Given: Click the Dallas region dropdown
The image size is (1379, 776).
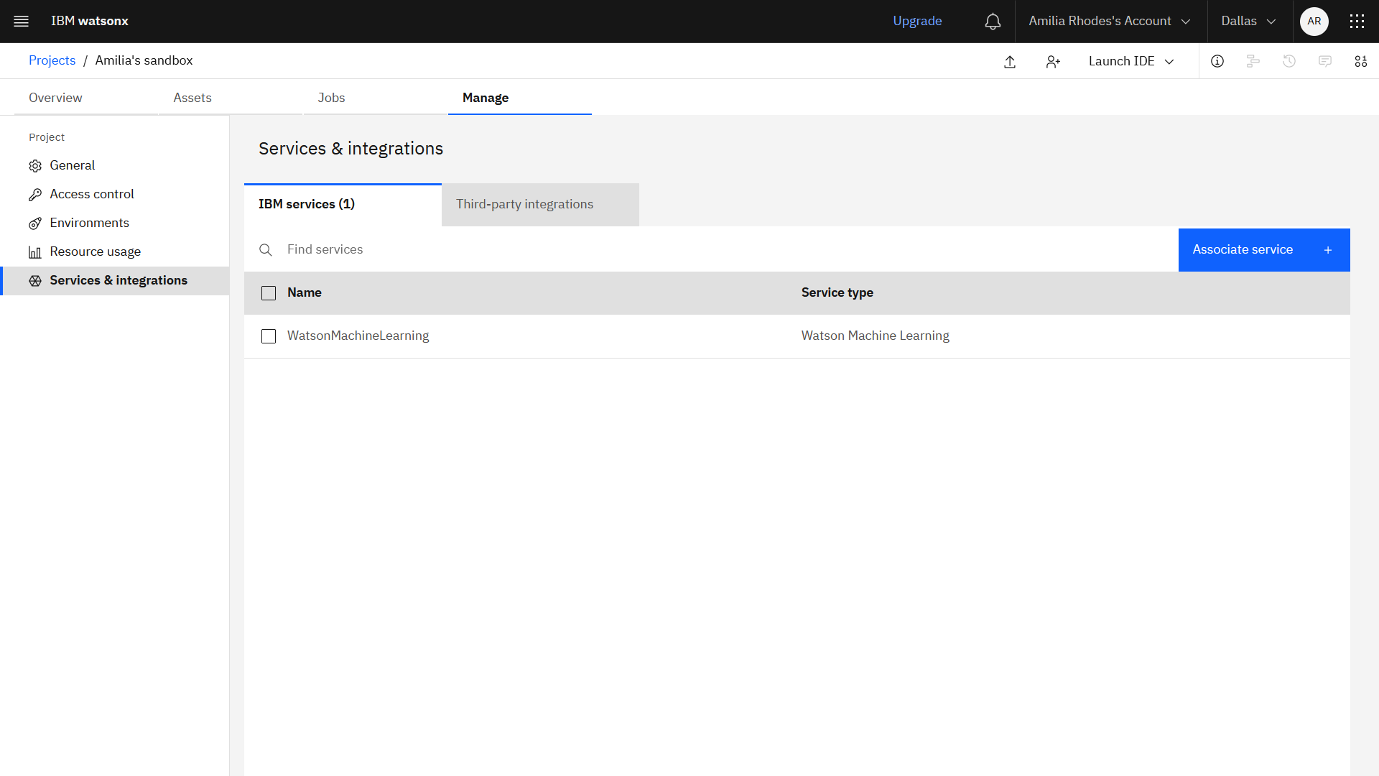Looking at the screenshot, I should tap(1248, 21).
